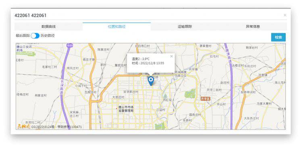The height and width of the screenshot is (148, 302).
Task: Click the blue 检索 button
Action: click(x=278, y=37)
